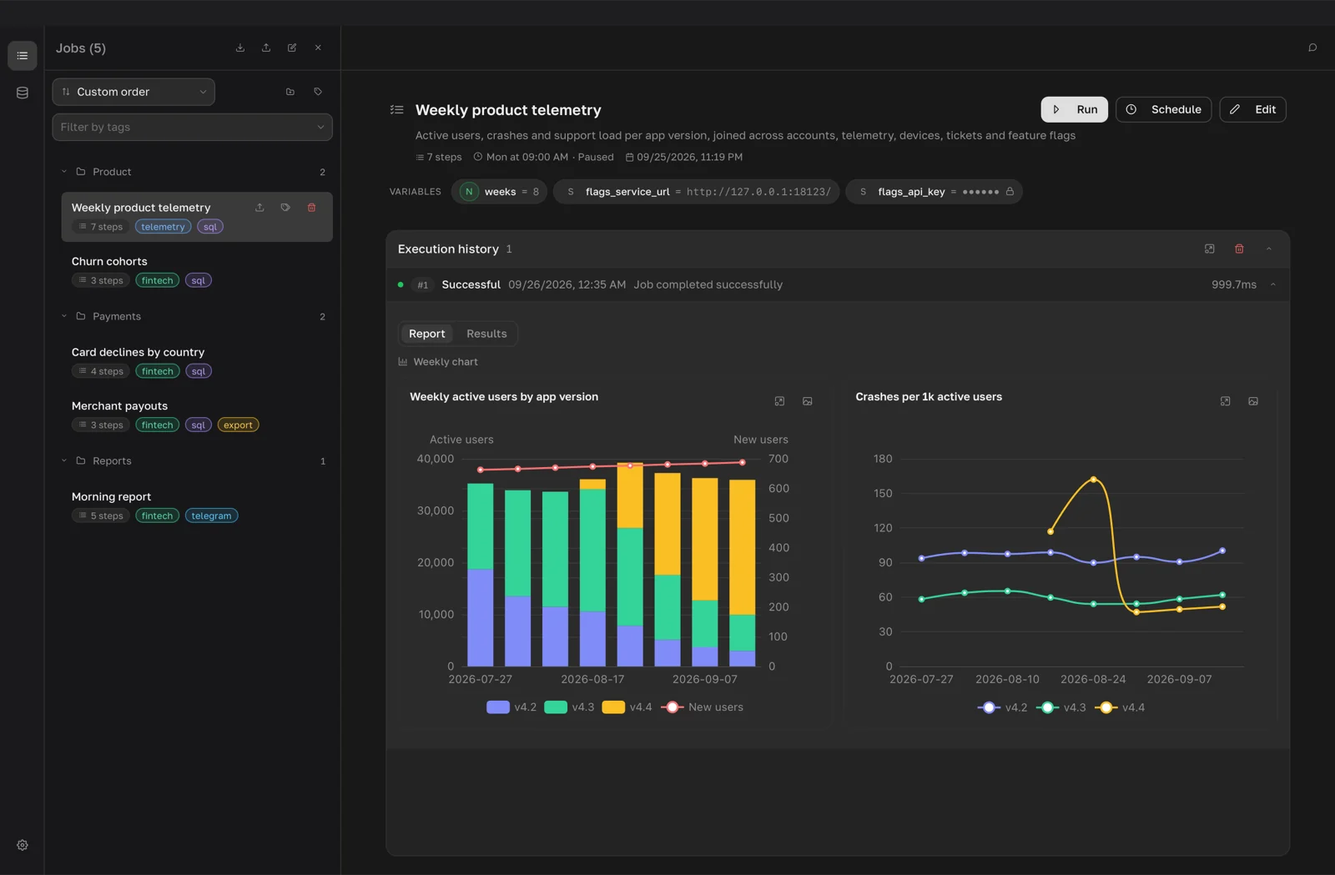1335x875 pixels.
Task: Open the chat icon at top right
Action: click(1312, 48)
